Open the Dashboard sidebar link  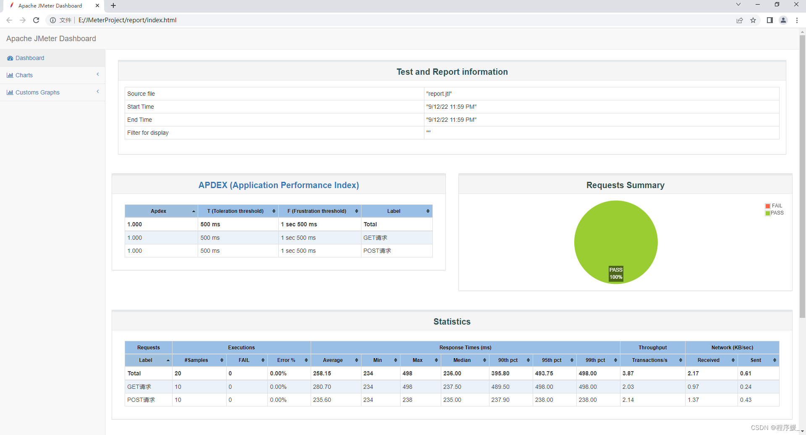point(29,58)
